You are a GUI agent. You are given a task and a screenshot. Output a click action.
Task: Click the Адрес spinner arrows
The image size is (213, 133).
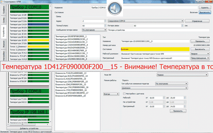pos(105,21)
